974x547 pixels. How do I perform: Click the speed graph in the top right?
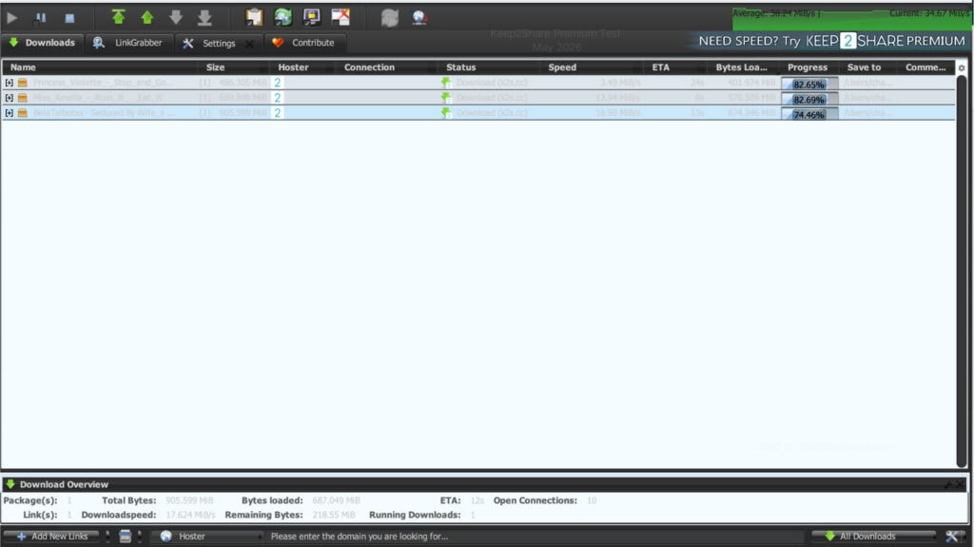pos(851,17)
